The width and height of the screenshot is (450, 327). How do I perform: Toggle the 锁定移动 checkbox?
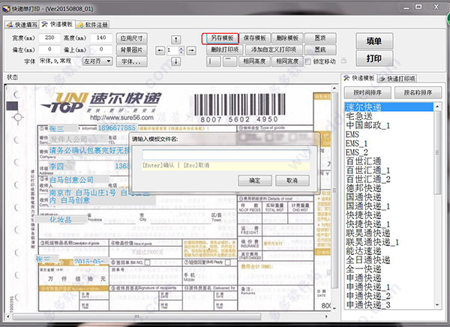click(308, 61)
